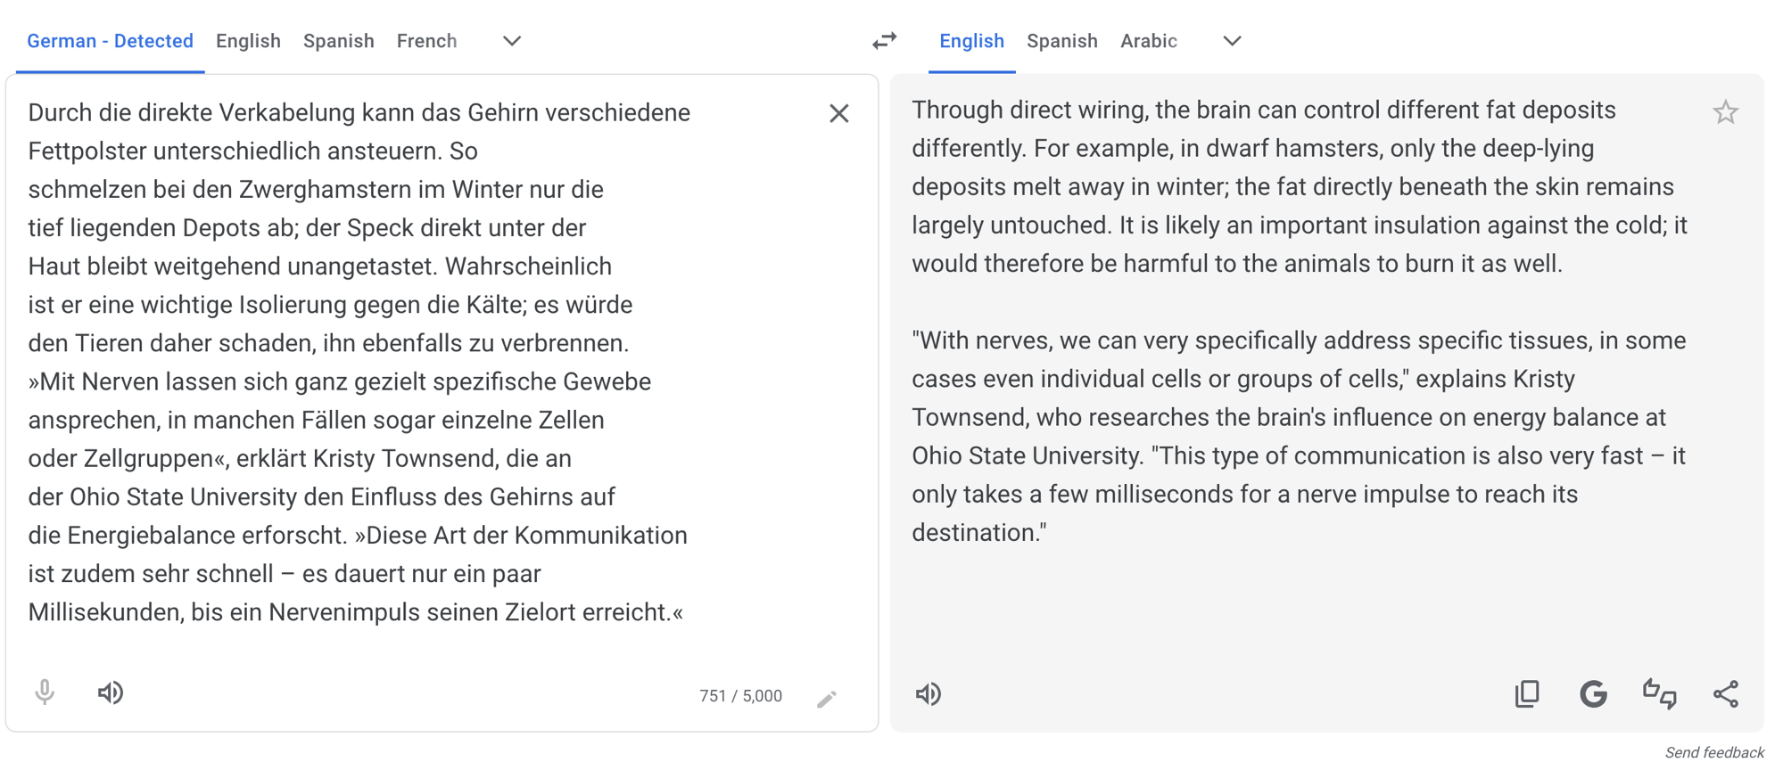Search translation with the Google icon
The width and height of the screenshot is (1783, 762).
tap(1593, 693)
